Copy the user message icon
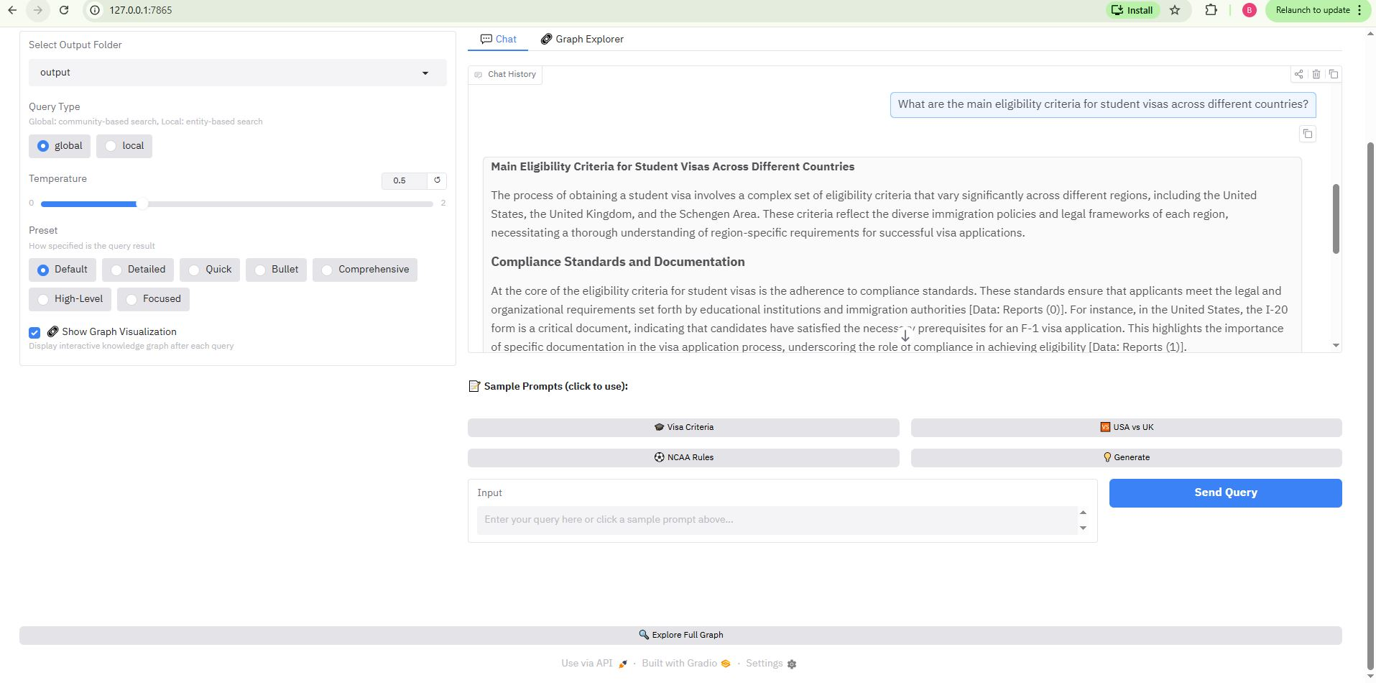 [1307, 134]
